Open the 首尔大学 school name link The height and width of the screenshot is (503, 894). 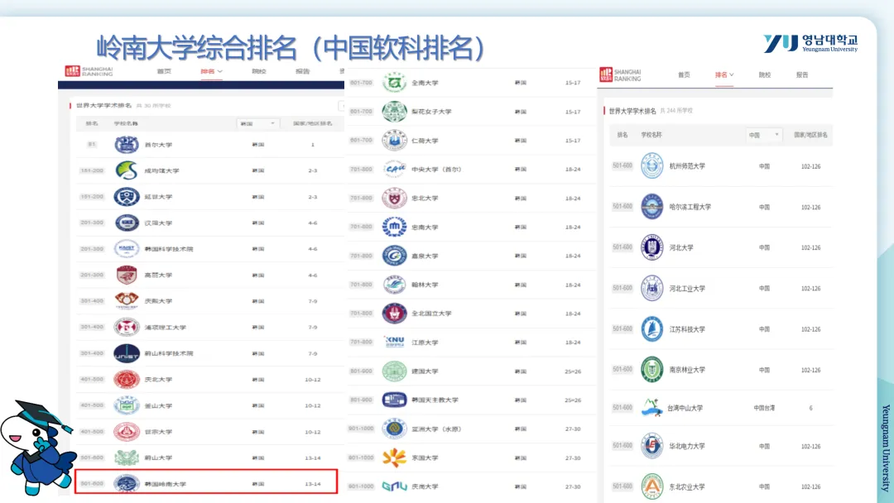(158, 145)
